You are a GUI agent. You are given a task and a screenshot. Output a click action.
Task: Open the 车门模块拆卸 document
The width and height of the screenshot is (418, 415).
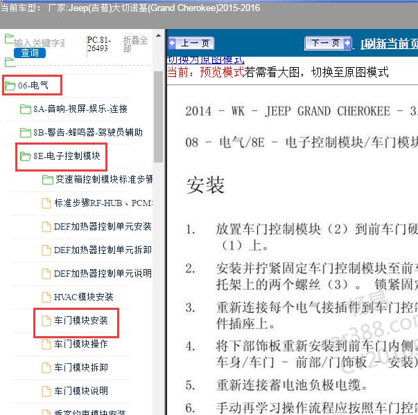pos(81,367)
